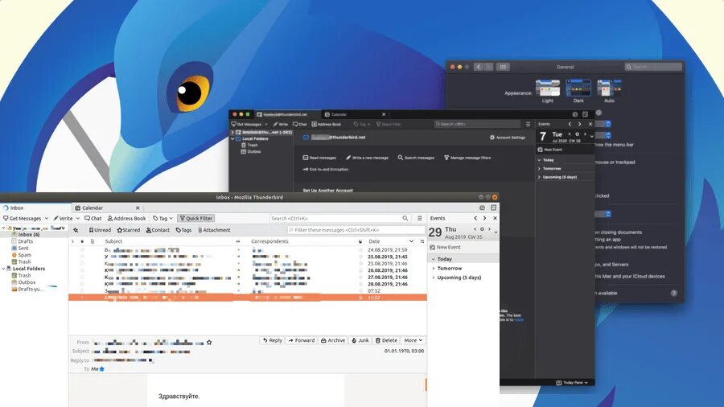
Task: Focus Search Ctrl+K field in light window
Action: click(339, 218)
